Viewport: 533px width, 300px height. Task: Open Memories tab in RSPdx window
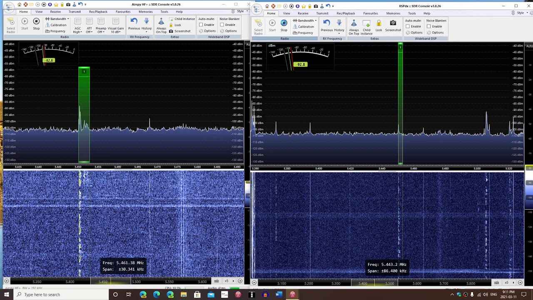tap(393, 13)
